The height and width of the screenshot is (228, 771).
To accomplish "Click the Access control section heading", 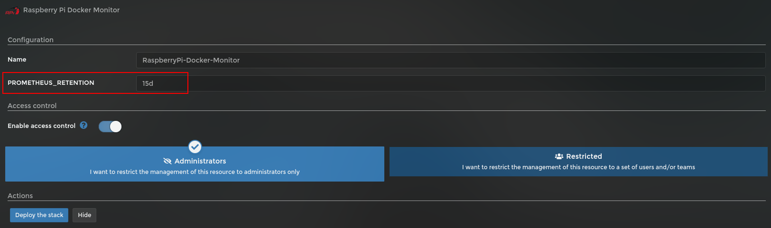I will tap(32, 106).
